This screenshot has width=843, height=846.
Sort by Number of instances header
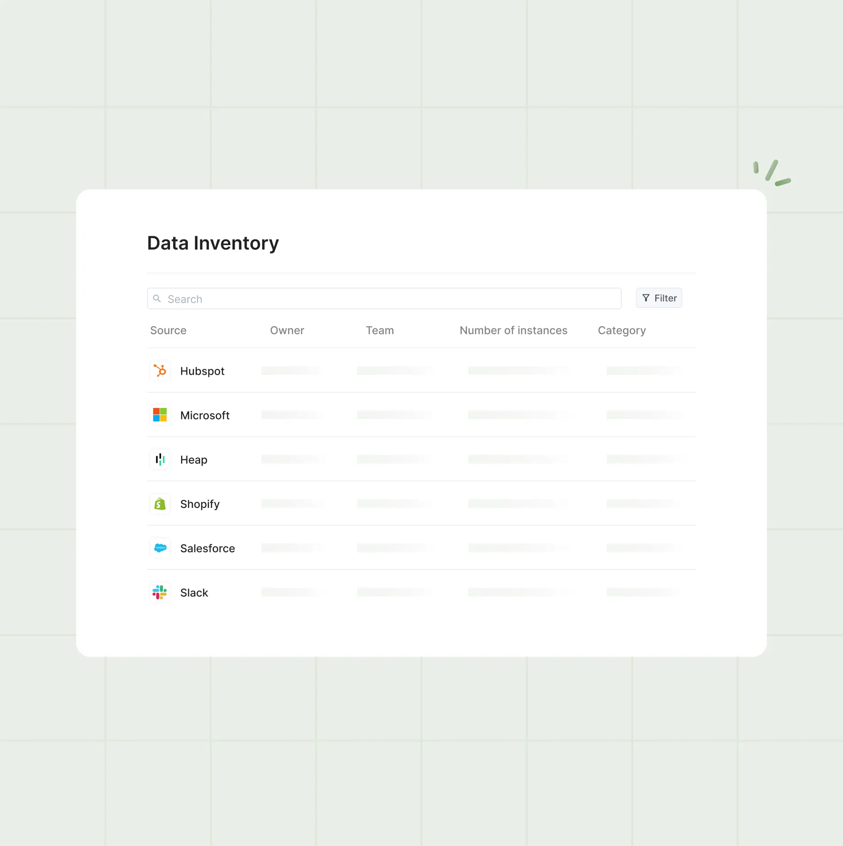(x=514, y=331)
